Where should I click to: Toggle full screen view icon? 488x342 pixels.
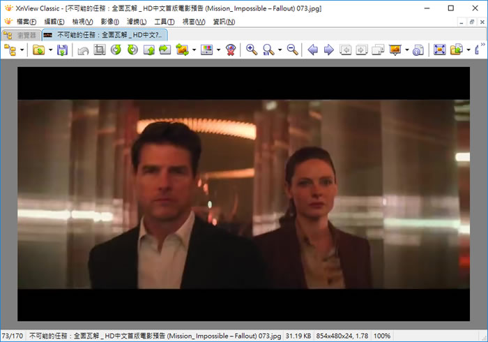pyautogui.click(x=439, y=50)
